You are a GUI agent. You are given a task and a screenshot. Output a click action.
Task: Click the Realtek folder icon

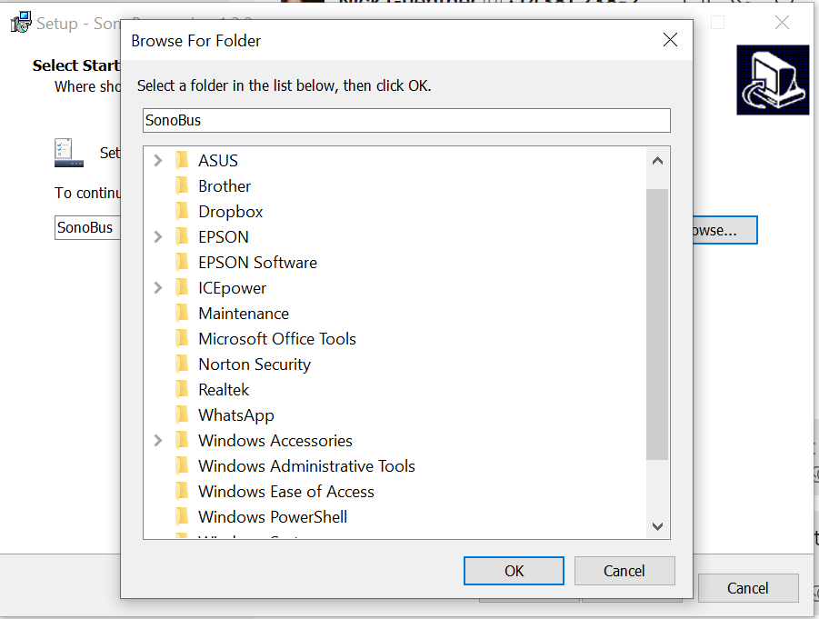tap(182, 390)
